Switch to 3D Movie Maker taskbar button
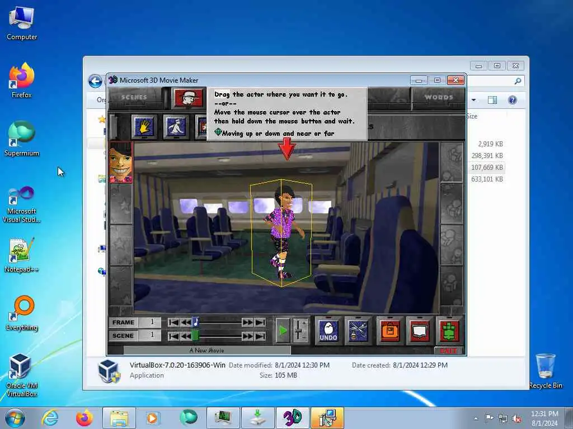Image resolution: width=573 pixels, height=429 pixels. point(293,418)
